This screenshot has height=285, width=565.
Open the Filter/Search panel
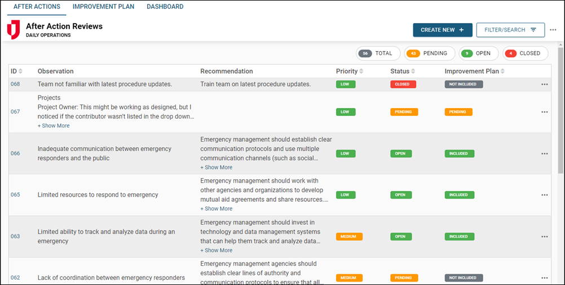(x=510, y=30)
